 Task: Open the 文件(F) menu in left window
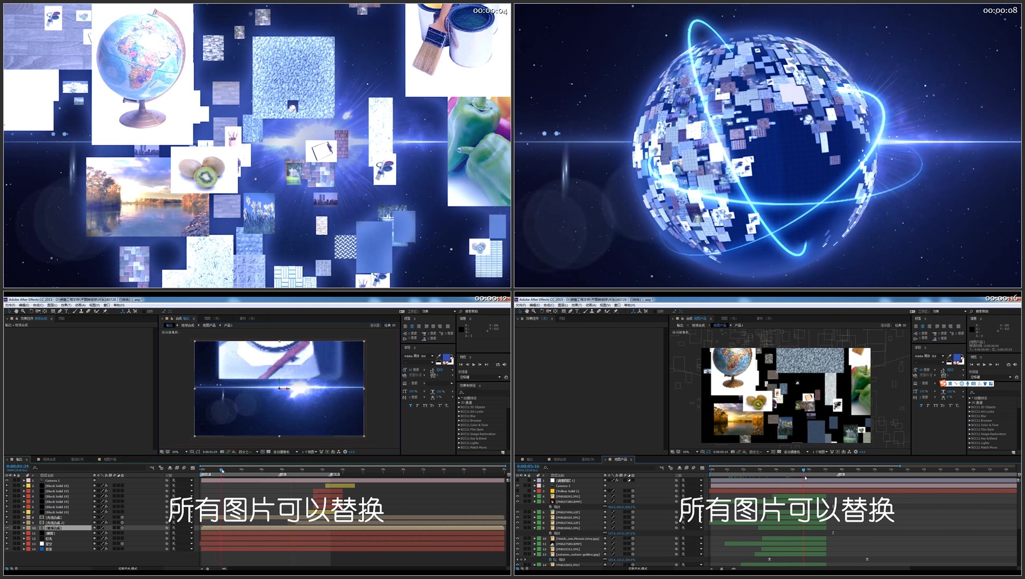click(10, 305)
